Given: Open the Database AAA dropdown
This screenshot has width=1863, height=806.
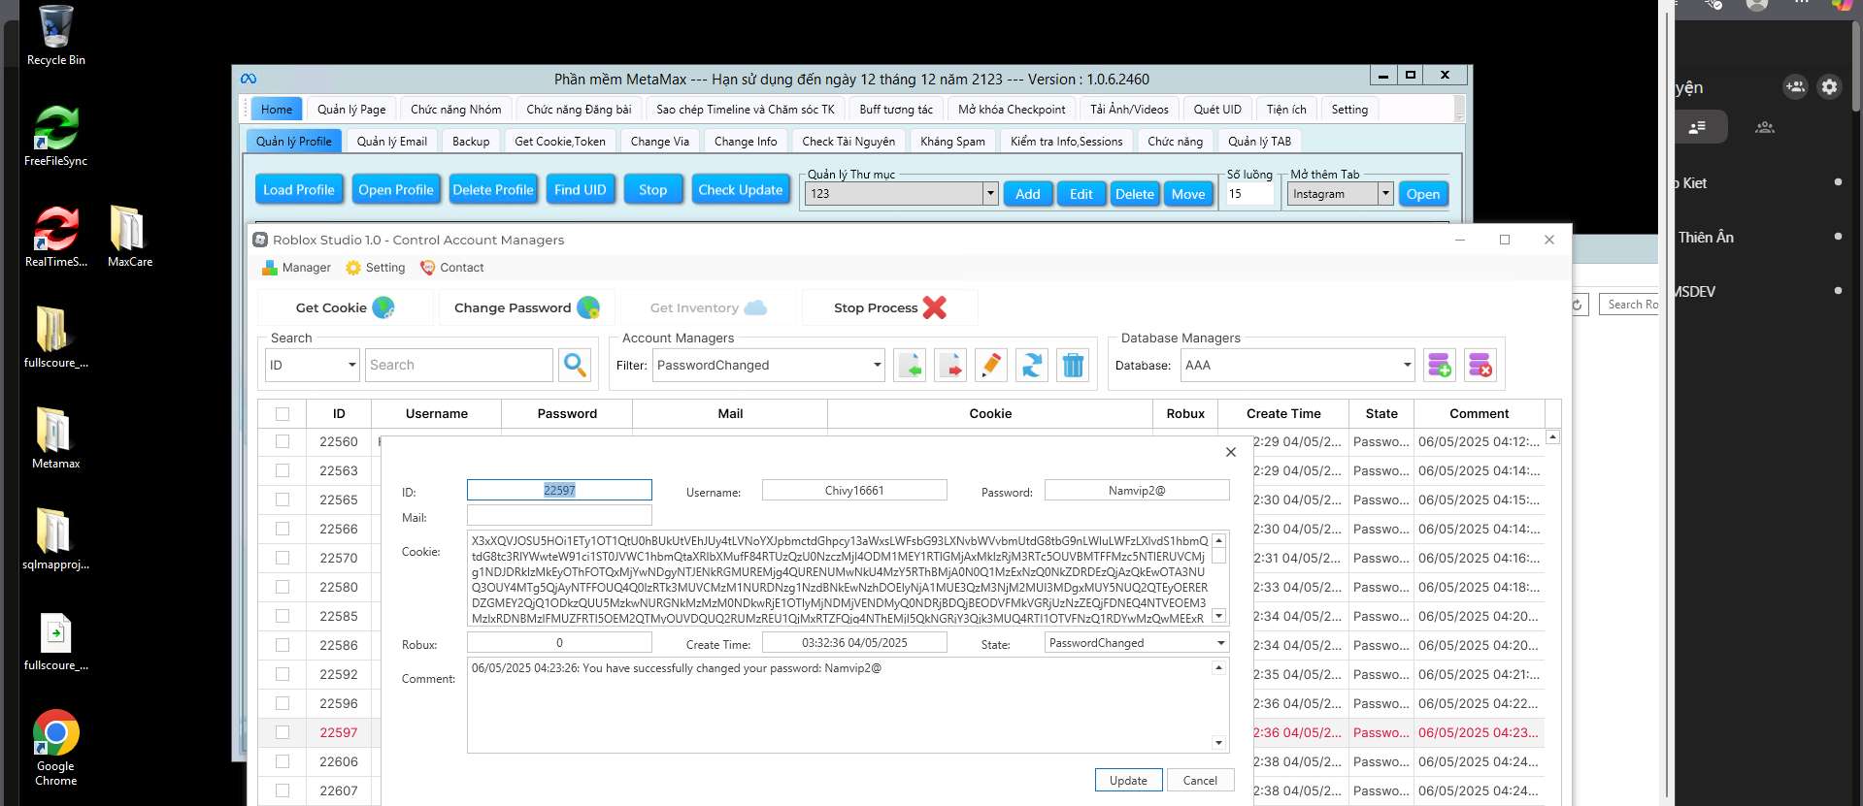Looking at the screenshot, I should (x=1298, y=365).
